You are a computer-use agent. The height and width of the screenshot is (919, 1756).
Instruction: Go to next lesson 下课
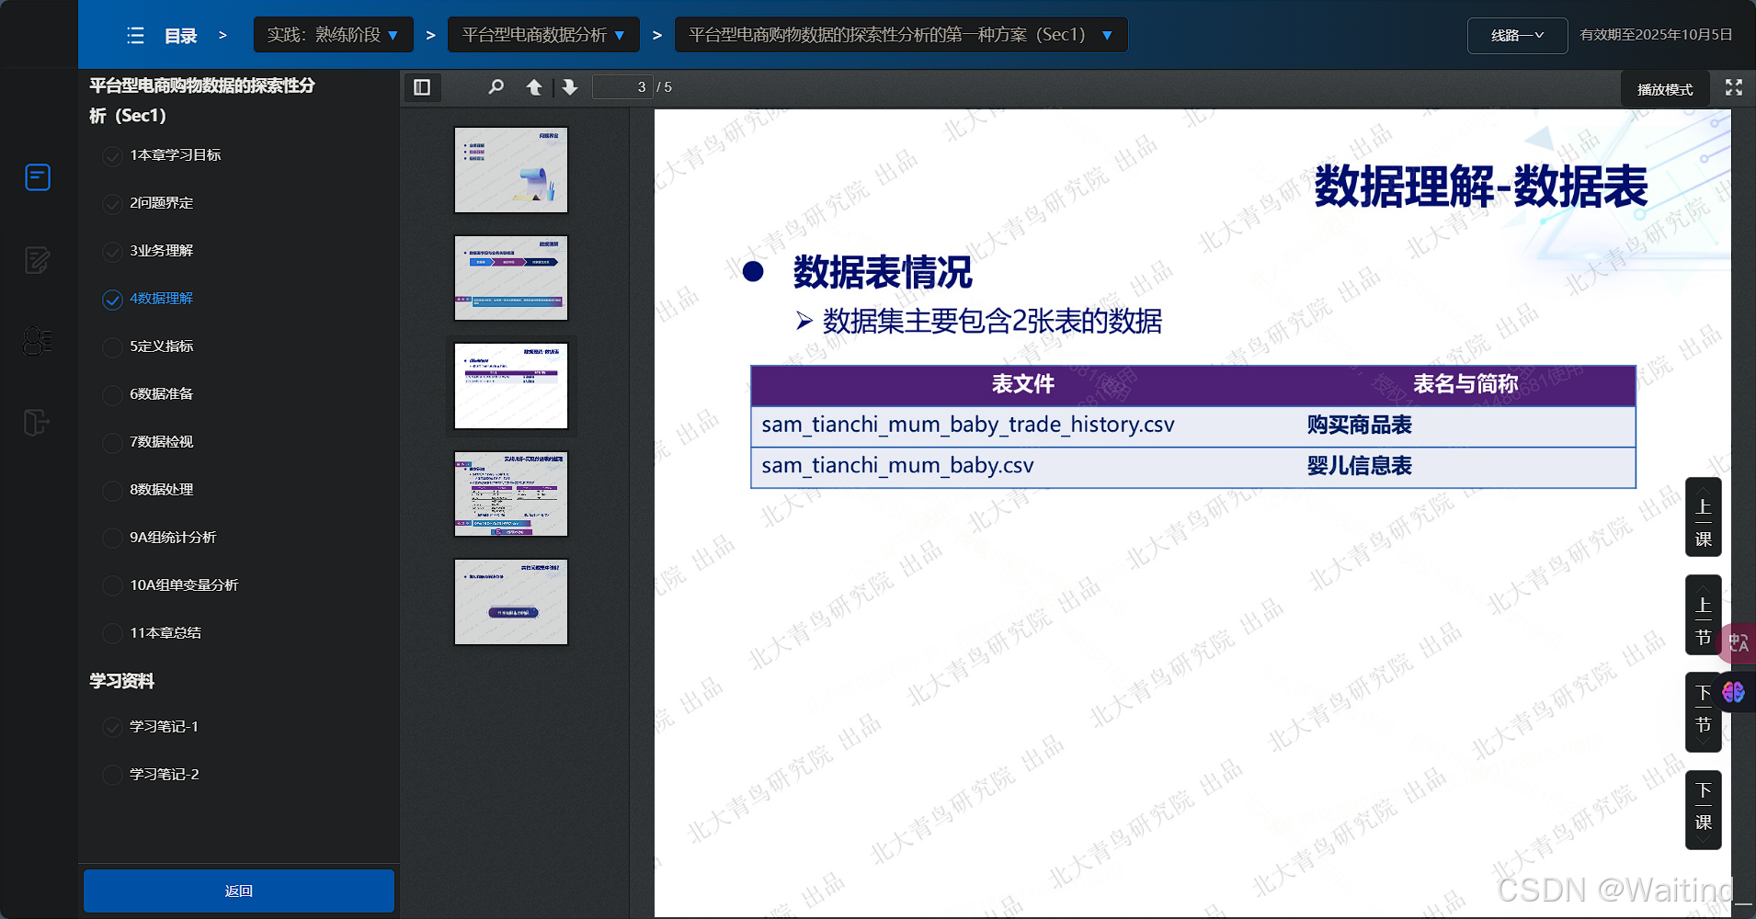pos(1703,810)
